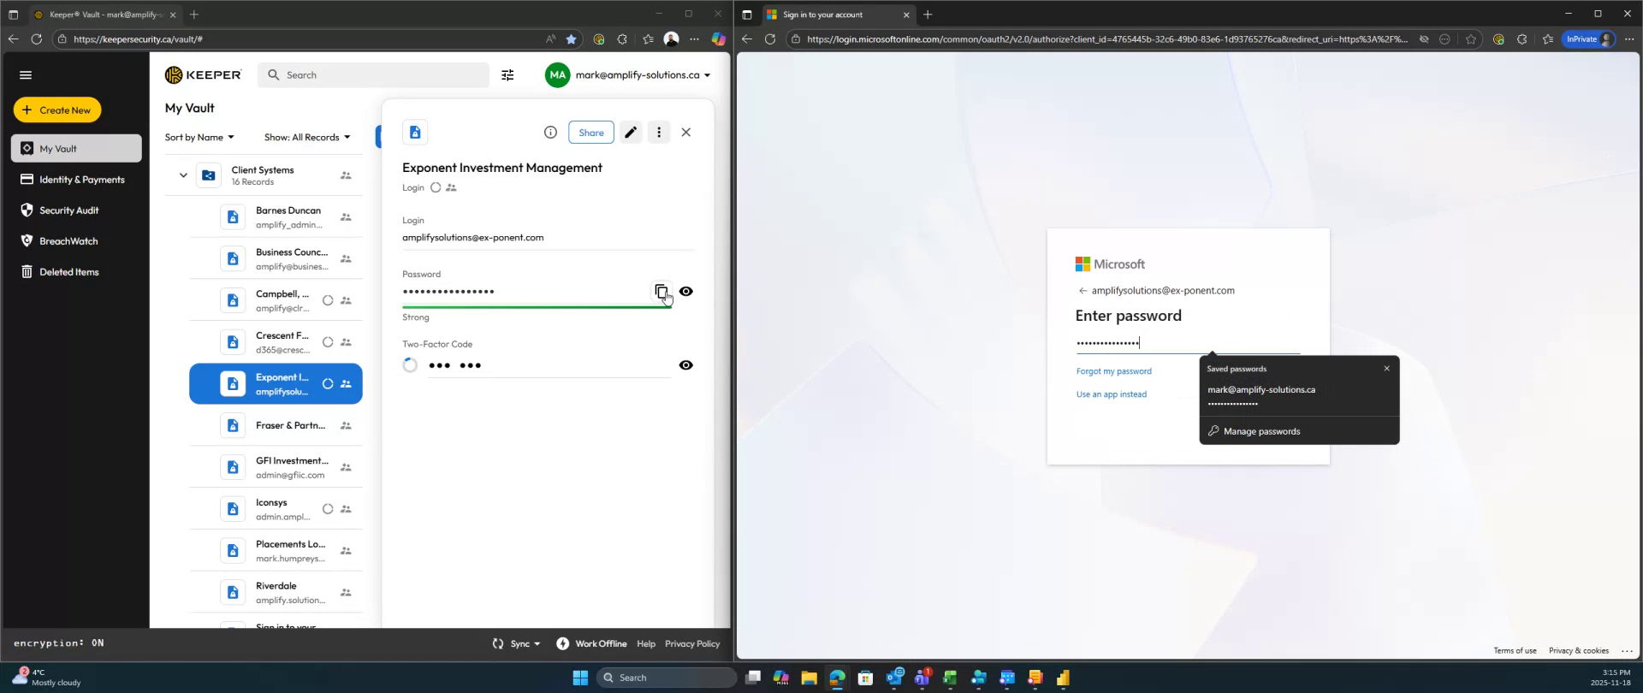1643x693 pixels.
Task: Click the two-factor icon on Iconsys row
Action: click(x=328, y=509)
